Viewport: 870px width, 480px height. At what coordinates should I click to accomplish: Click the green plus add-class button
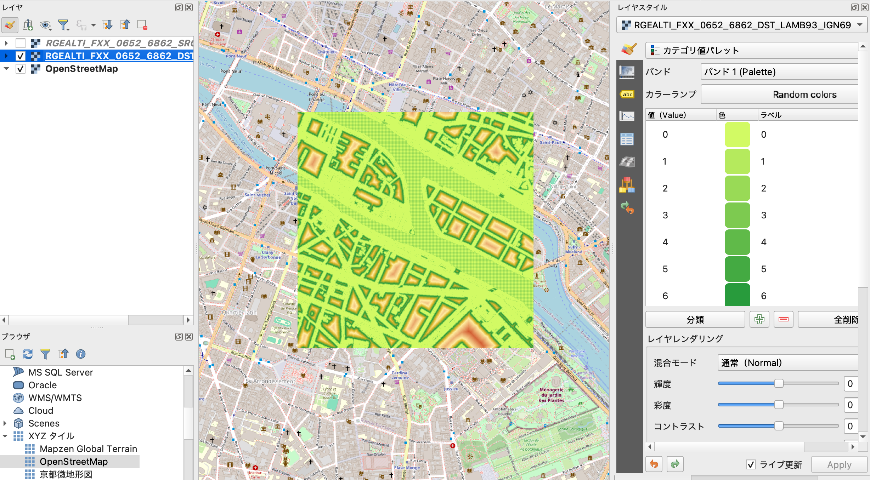pos(759,320)
